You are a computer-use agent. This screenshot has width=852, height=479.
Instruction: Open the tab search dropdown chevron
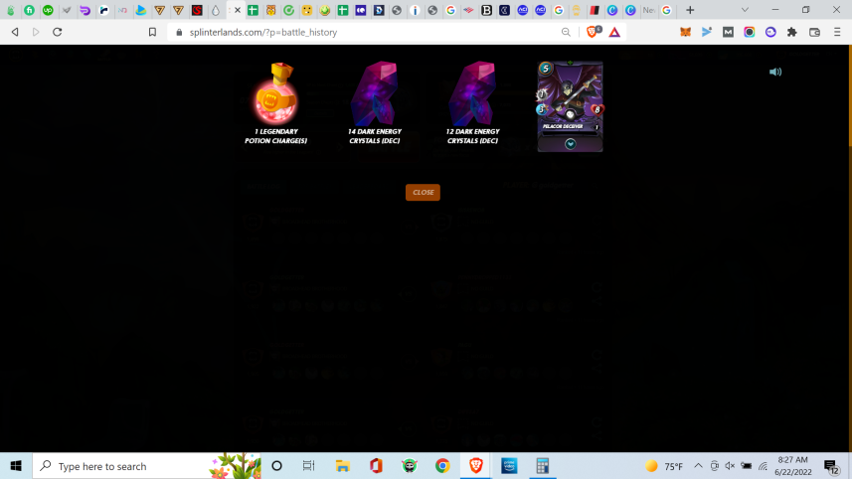pos(745,10)
